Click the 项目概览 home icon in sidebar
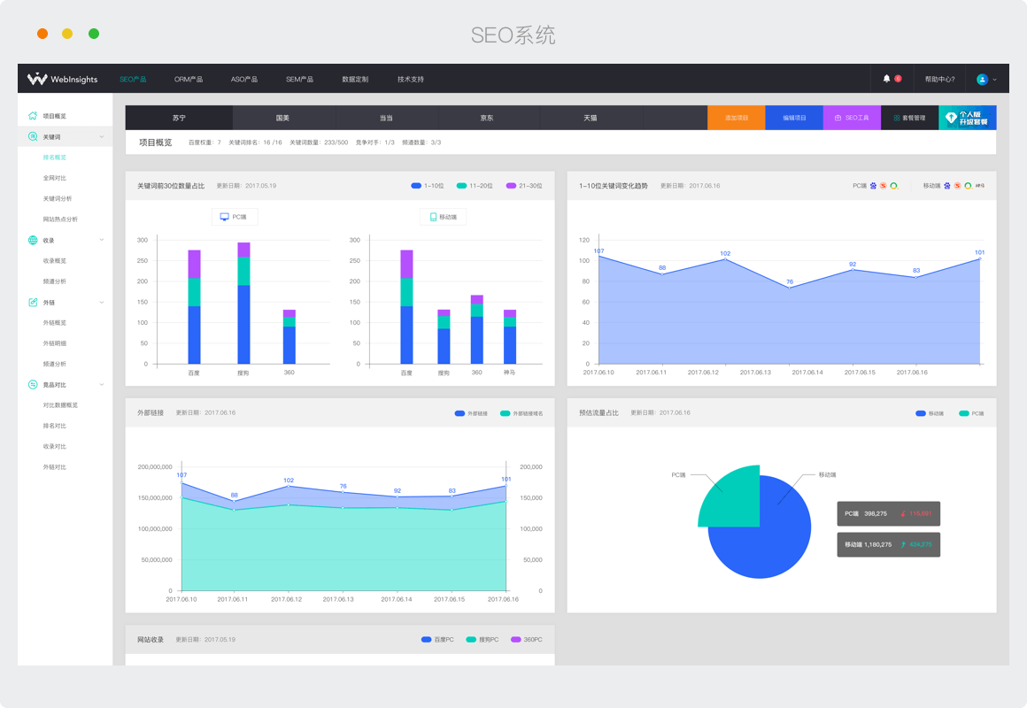1027x708 pixels. (x=33, y=116)
